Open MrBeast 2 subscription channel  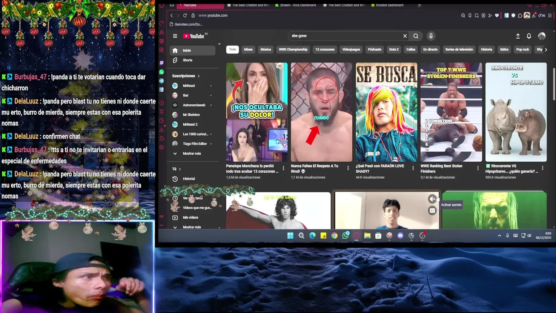192,124
